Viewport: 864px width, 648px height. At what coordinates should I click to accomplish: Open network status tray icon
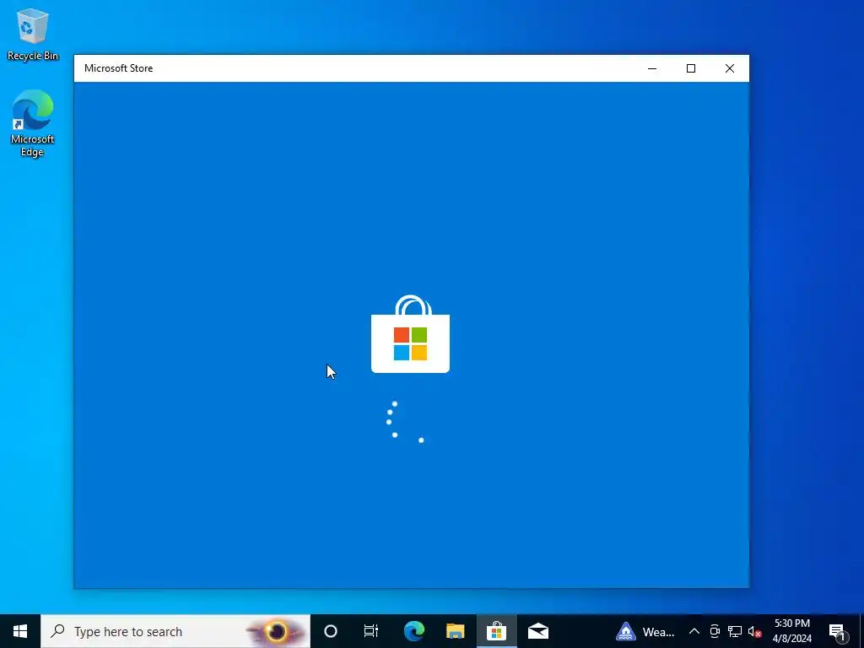coord(735,631)
